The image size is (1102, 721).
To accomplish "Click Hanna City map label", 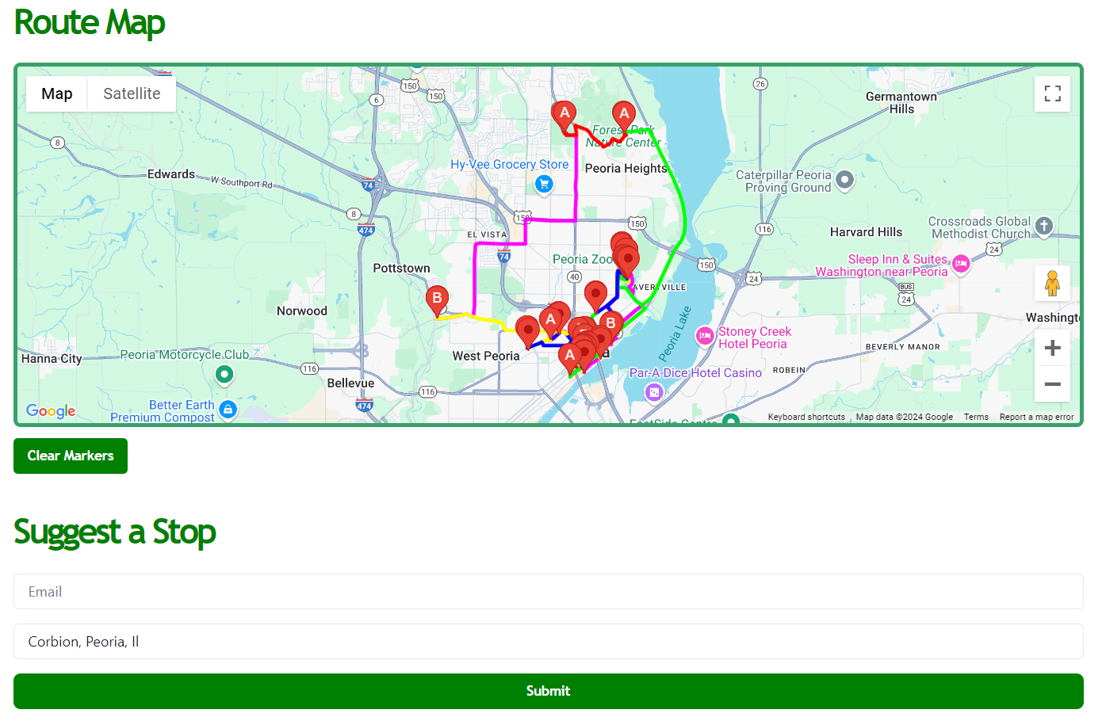I will tap(52, 359).
